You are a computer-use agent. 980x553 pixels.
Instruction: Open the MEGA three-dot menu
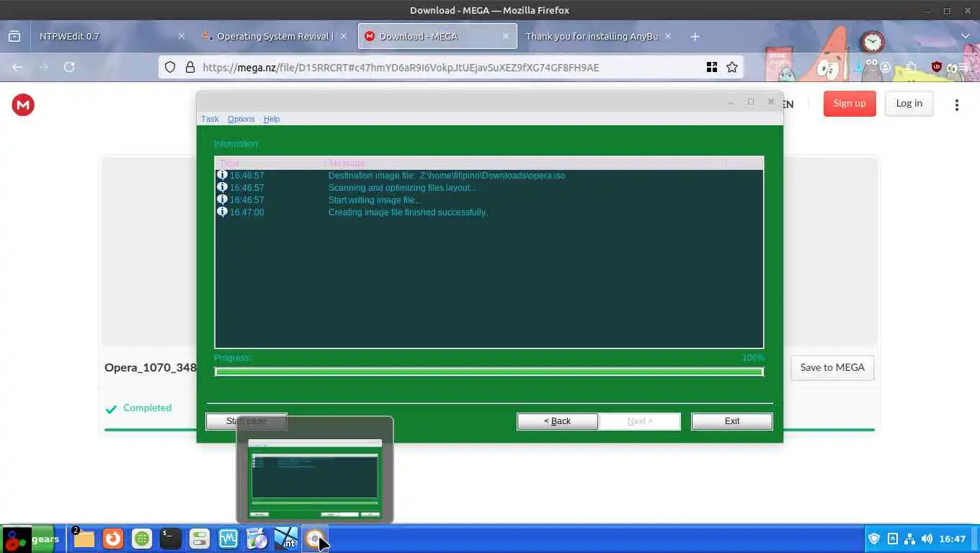(x=957, y=105)
